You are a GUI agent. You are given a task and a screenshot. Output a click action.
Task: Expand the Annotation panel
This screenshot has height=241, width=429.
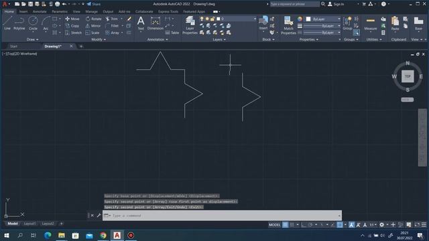(158, 39)
